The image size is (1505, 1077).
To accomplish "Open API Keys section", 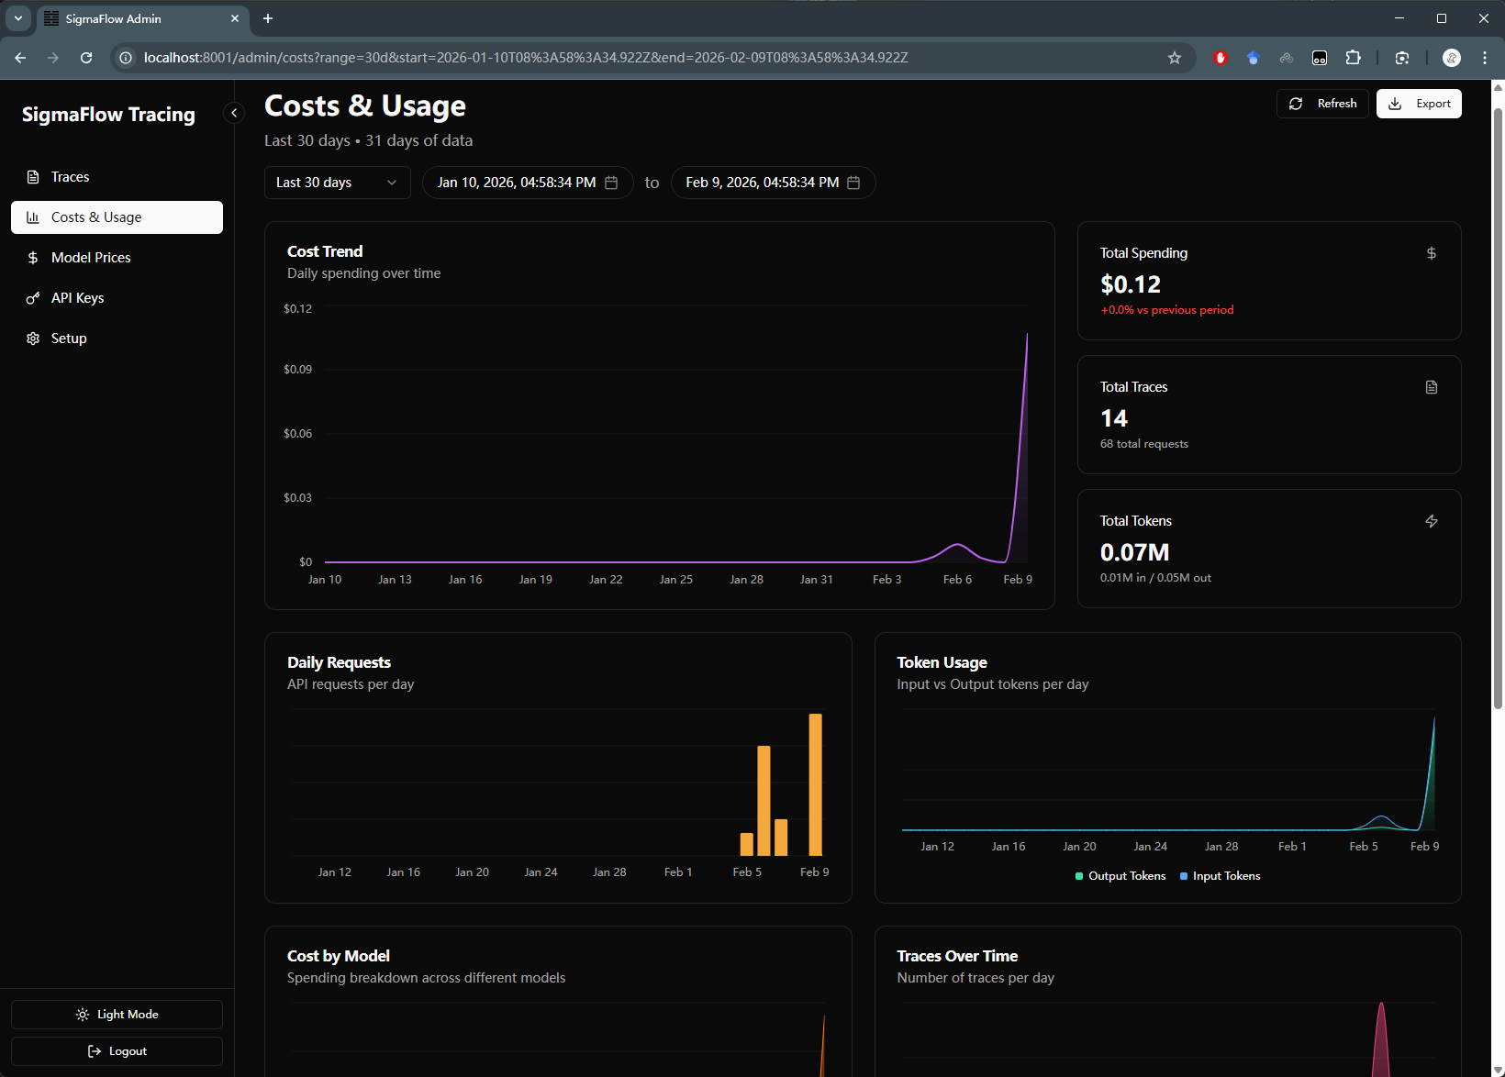I will tap(117, 298).
